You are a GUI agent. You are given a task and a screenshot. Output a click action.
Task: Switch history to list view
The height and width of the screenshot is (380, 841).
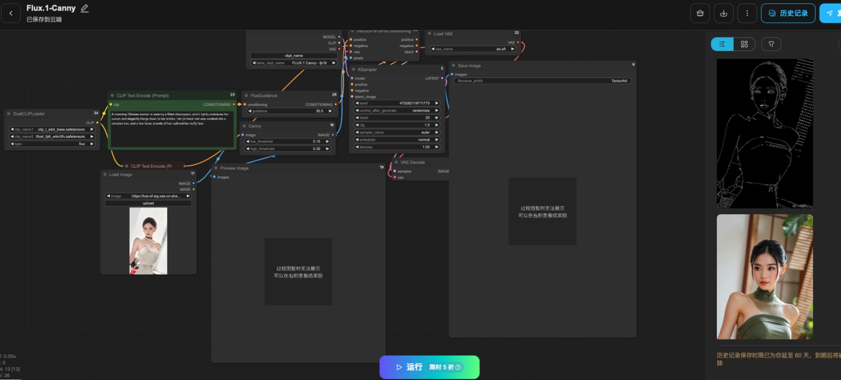[722, 44]
